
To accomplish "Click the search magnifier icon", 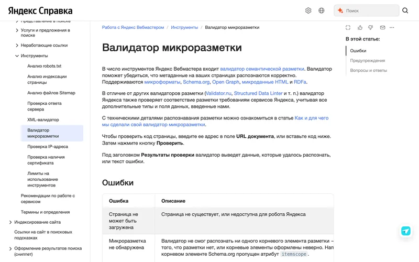I will 405,10.
